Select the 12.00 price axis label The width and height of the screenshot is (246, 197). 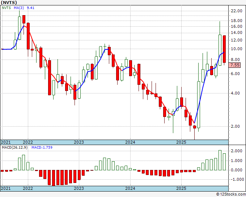pyautogui.click(x=237, y=40)
